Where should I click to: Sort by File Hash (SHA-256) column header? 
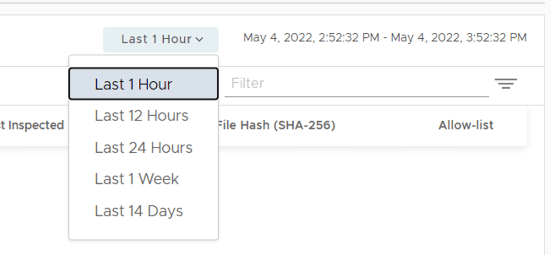pyautogui.click(x=276, y=125)
